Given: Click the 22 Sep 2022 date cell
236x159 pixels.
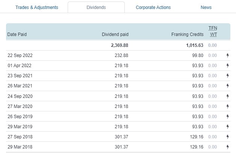Looking at the screenshot, I should 20,55.
